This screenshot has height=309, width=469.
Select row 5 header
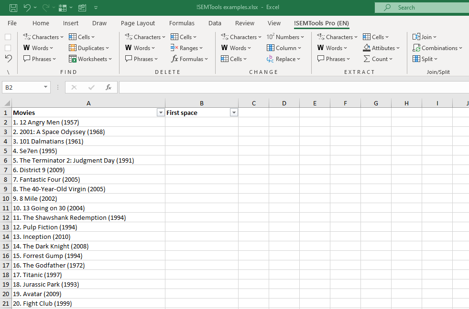pyautogui.click(x=6, y=151)
